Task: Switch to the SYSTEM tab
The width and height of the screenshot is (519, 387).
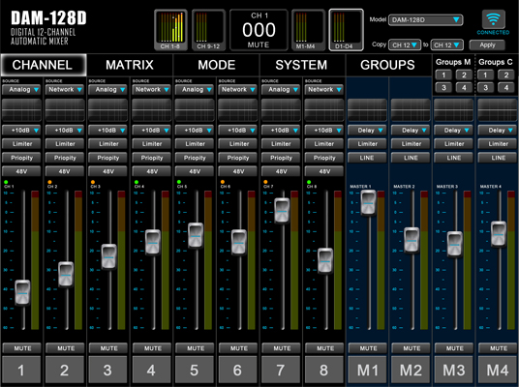Action: click(x=301, y=65)
